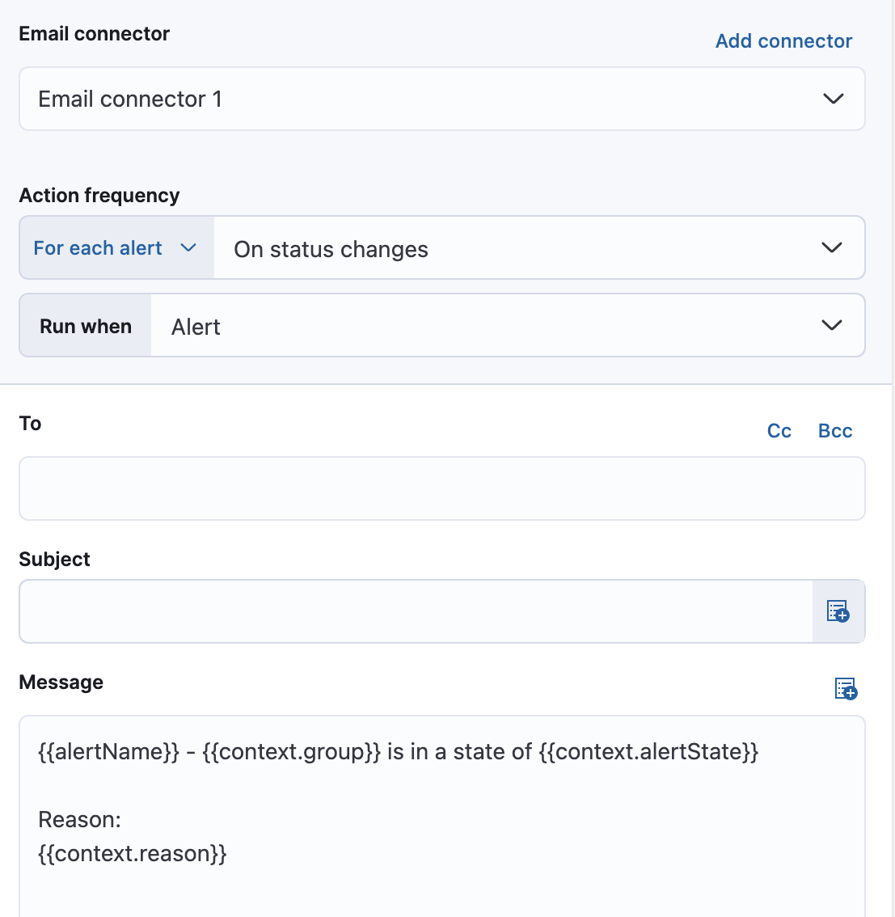895x917 pixels.
Task: Show the Cc recipients field
Action: (x=779, y=430)
